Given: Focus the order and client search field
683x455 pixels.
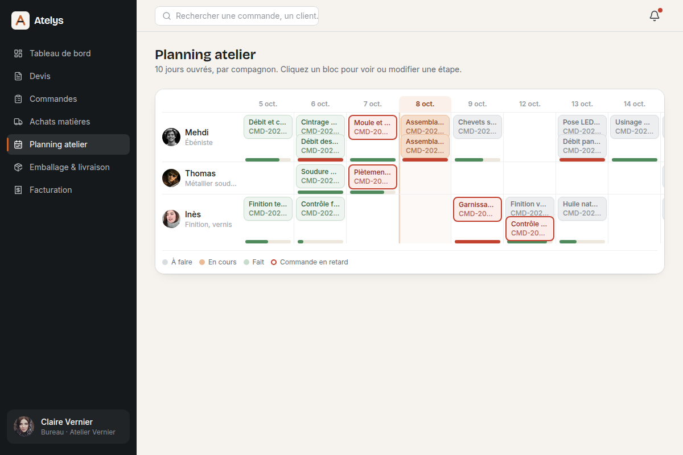Looking at the screenshot, I should pyautogui.click(x=237, y=16).
